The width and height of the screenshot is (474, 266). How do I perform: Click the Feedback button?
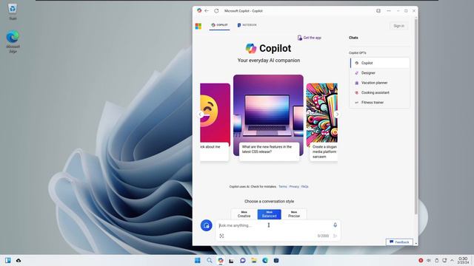click(399, 242)
